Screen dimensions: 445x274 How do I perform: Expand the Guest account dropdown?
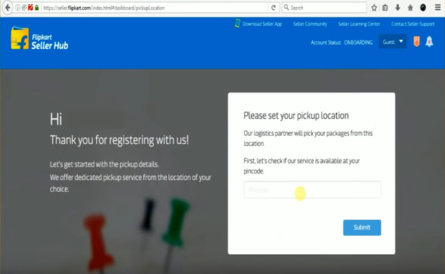(393, 42)
